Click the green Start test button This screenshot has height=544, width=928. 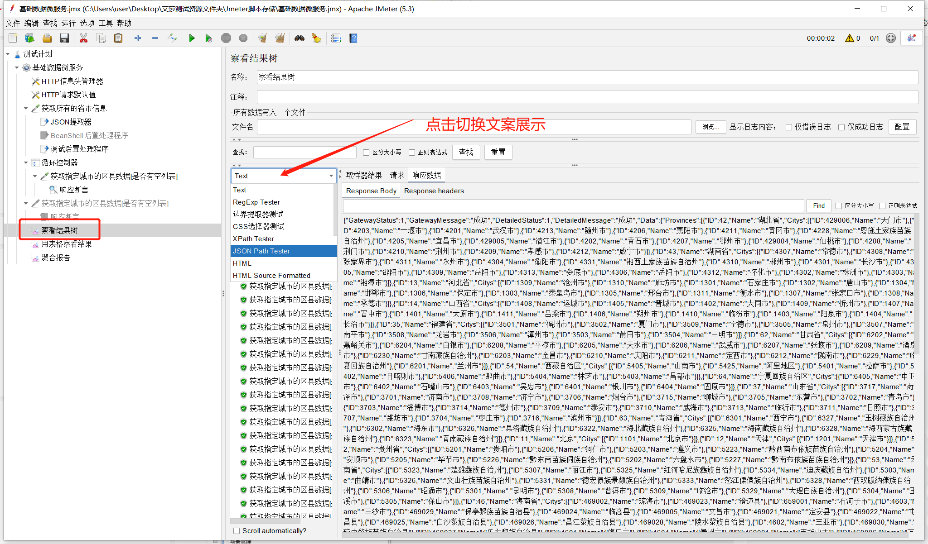192,38
